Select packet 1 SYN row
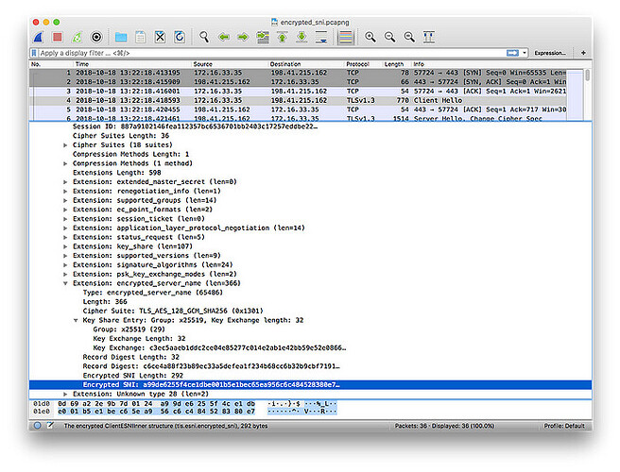620x472 pixels. (x=298, y=73)
